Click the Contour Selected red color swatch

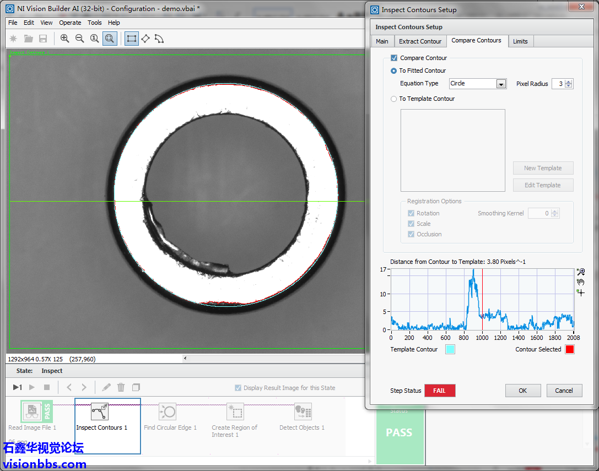570,349
